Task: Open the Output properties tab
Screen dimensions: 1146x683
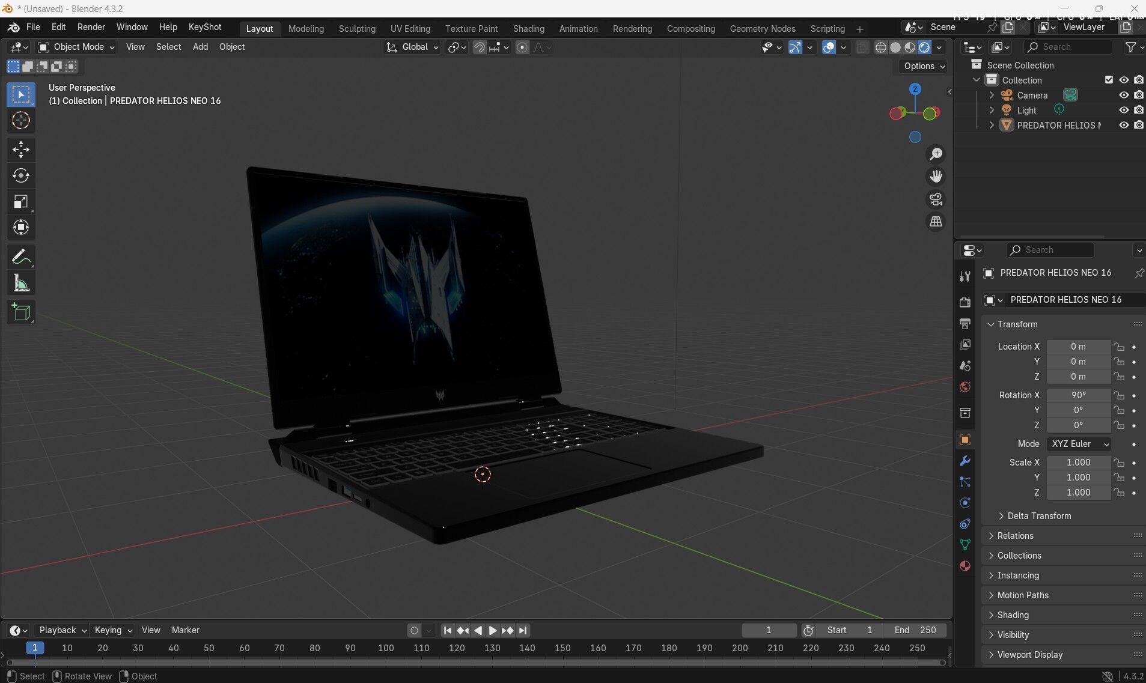Action: pyautogui.click(x=965, y=323)
